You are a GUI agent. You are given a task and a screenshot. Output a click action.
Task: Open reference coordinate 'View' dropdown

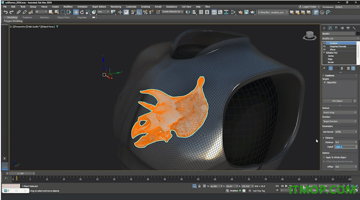(x=103, y=12)
